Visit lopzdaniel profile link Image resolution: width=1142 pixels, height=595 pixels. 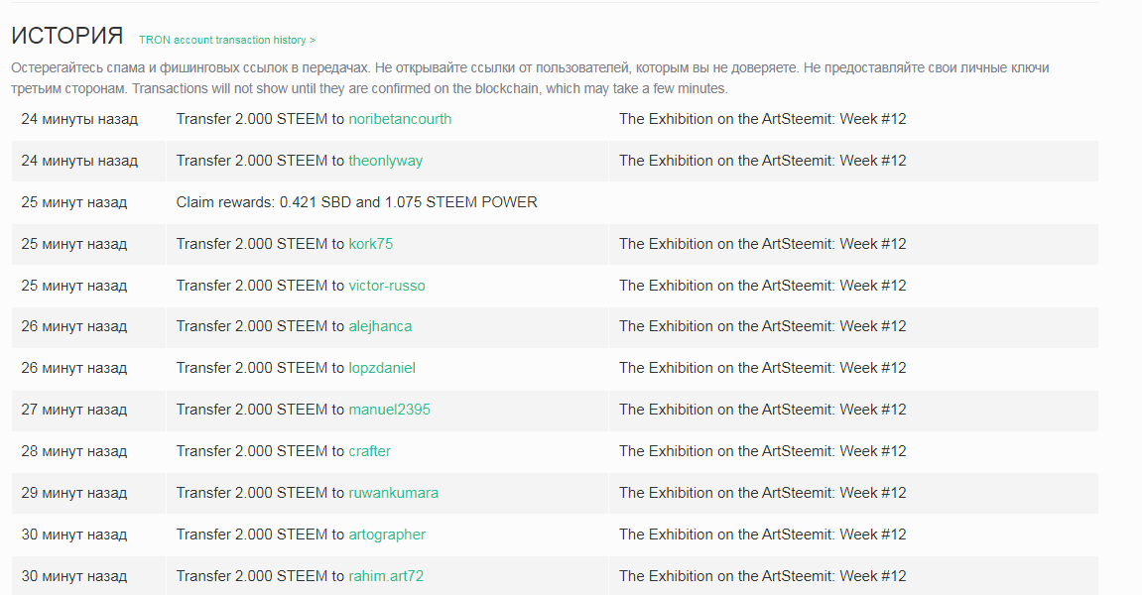coord(382,368)
